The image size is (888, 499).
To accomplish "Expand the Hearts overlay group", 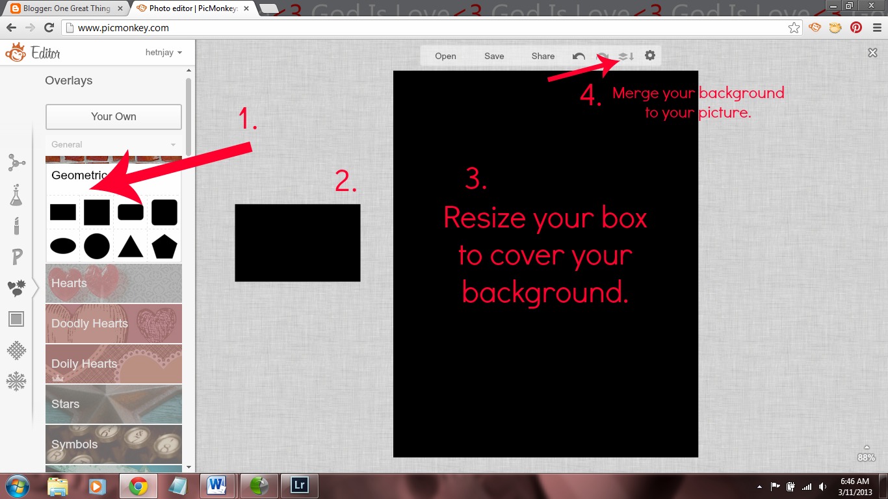I will coord(114,283).
